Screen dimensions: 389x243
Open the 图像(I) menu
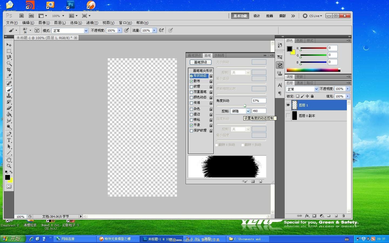point(44,23)
